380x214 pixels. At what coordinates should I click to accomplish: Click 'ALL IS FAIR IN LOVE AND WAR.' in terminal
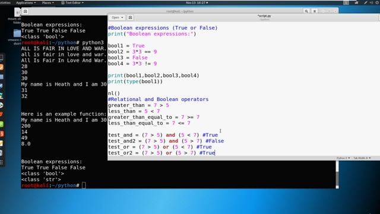[64, 49]
